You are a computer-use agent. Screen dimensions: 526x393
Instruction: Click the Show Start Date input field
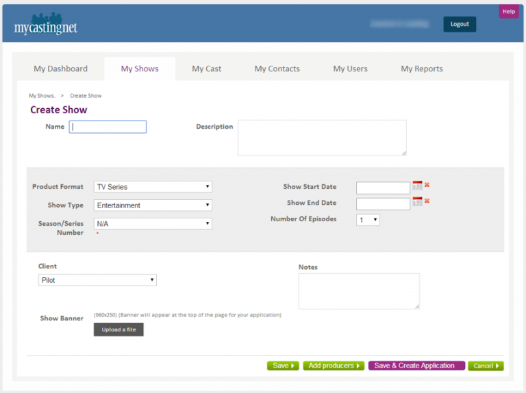click(383, 188)
